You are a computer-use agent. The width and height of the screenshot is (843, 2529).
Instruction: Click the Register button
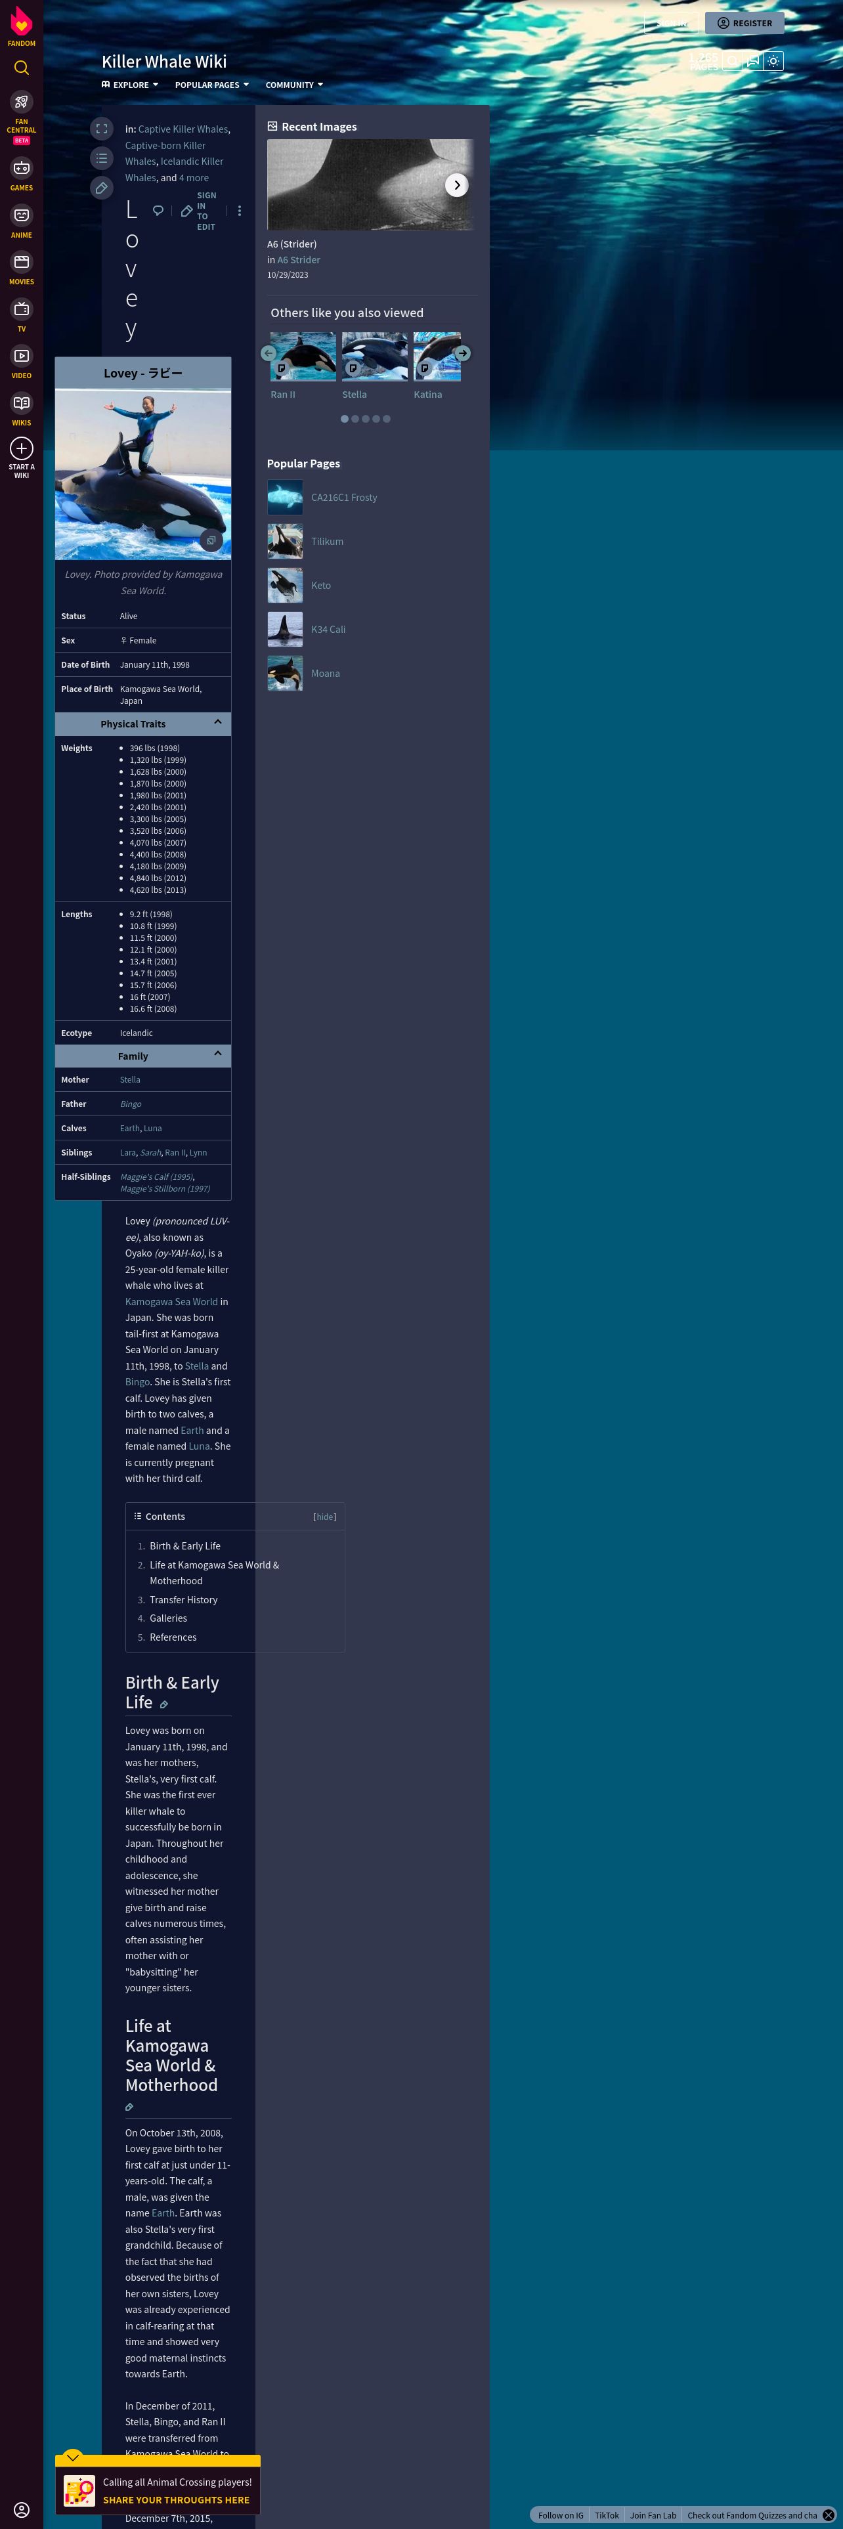(x=745, y=22)
